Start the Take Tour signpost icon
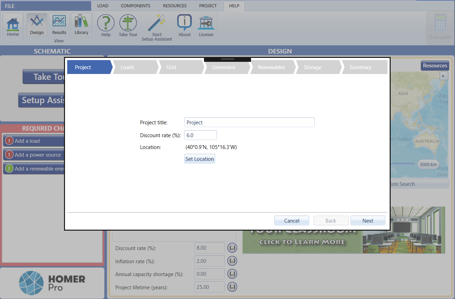 click(128, 26)
